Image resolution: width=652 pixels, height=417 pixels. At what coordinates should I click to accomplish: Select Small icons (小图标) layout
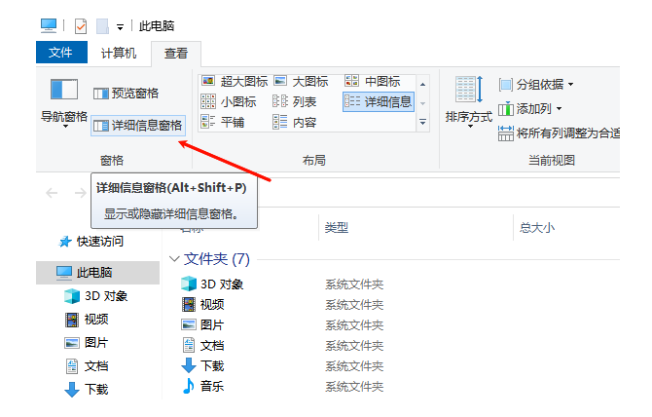[229, 101]
